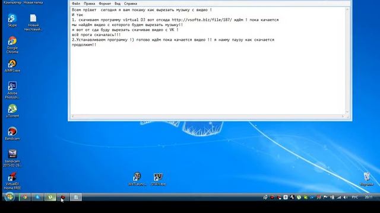Click the 20:11 system clock
Image resolution: width=380 pixels, height=213 pixels.
point(369,197)
